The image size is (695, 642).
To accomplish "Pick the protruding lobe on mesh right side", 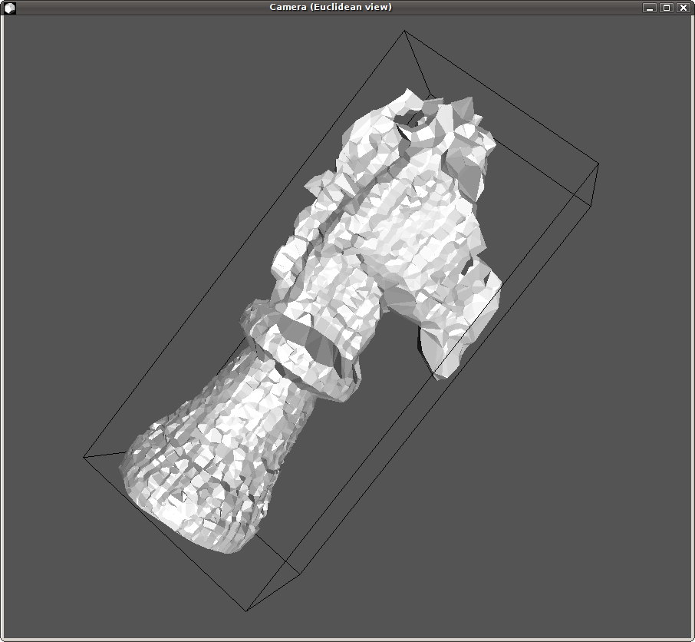I will pyautogui.click(x=468, y=307).
